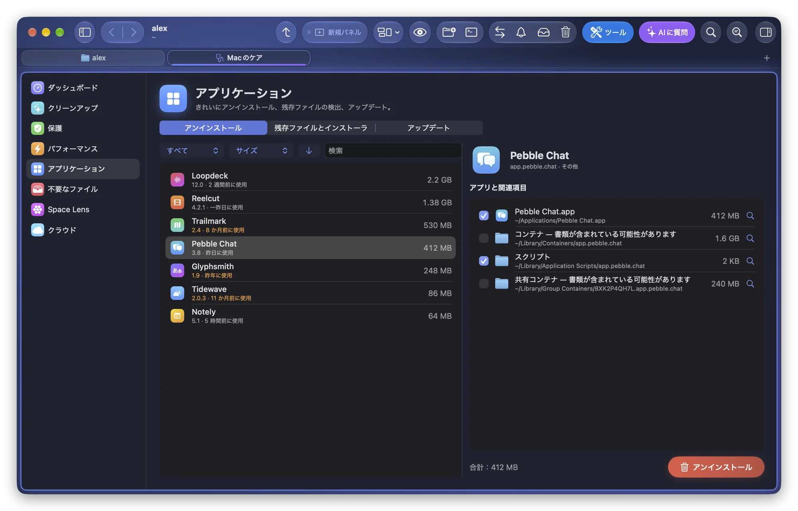
Task: Open Space Lens in the sidebar
Action: pos(83,210)
